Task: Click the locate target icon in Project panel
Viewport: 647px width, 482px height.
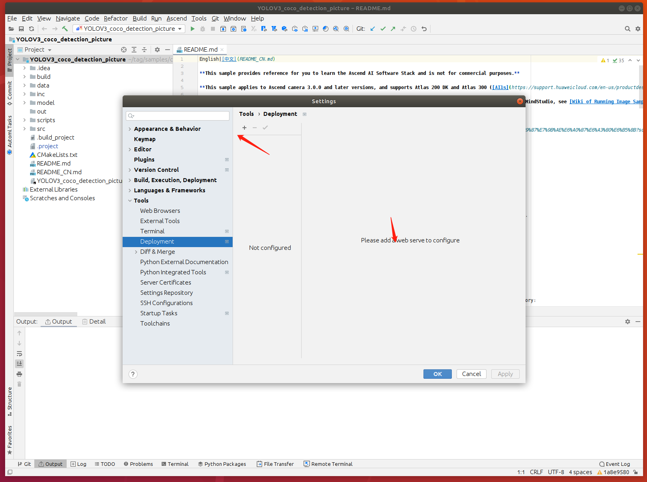Action: 124,50
